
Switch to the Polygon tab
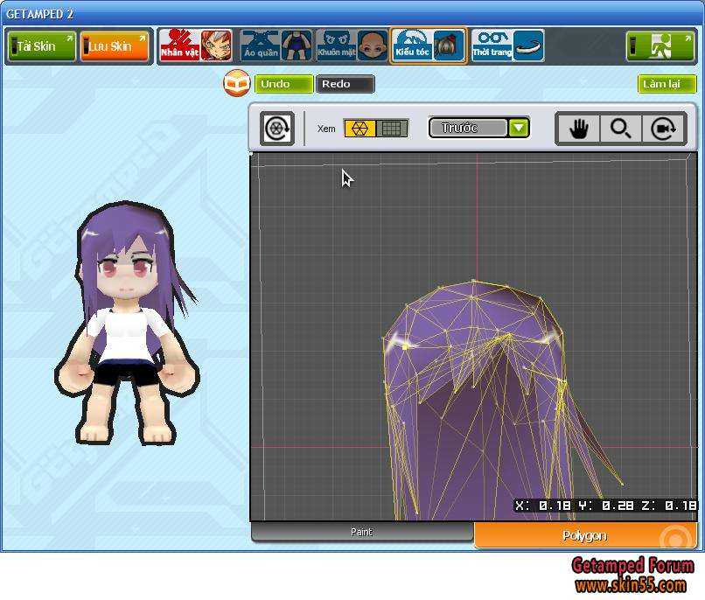point(585,535)
